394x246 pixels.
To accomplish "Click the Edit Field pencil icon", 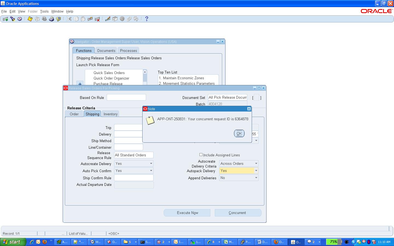I will pyautogui.click(x=108, y=19).
